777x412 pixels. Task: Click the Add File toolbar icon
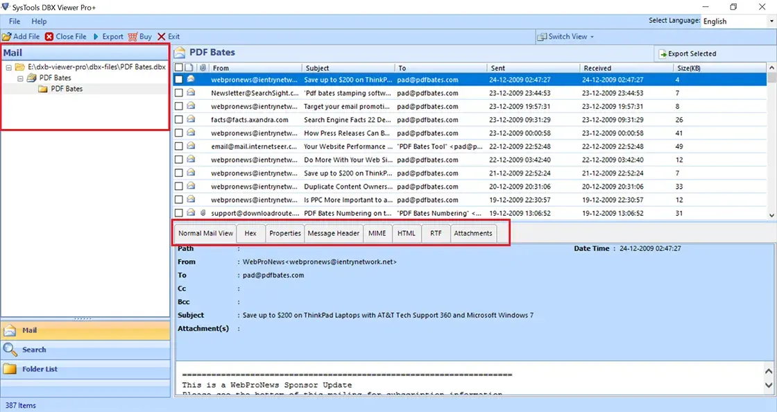(x=6, y=37)
